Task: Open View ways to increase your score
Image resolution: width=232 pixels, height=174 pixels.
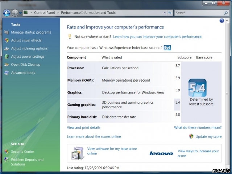Action: coord(198,153)
